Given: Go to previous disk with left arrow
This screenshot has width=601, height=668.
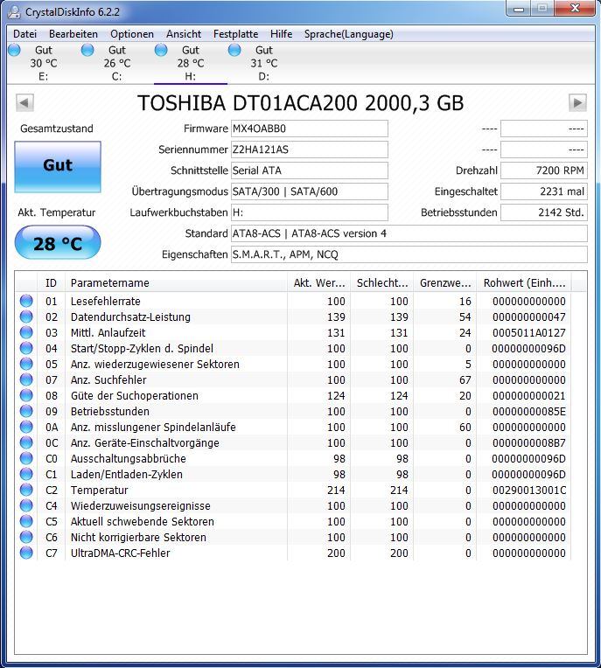Looking at the screenshot, I should 24,102.
